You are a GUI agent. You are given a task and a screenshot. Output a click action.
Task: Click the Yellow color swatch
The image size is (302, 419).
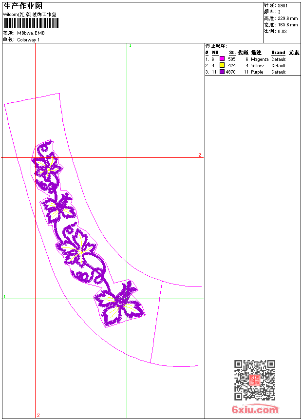(222, 65)
